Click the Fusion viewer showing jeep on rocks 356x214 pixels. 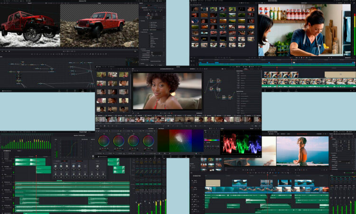(100, 26)
